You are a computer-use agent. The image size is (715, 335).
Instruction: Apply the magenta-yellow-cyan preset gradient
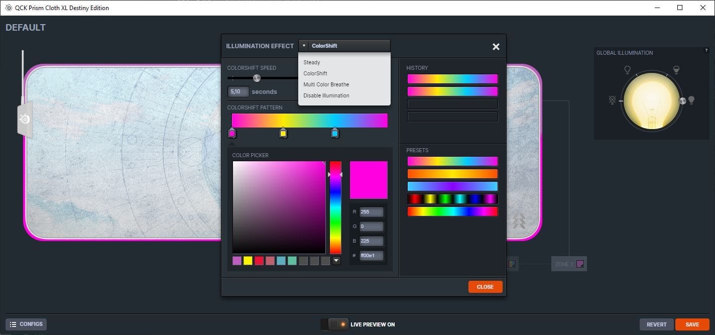pos(452,161)
